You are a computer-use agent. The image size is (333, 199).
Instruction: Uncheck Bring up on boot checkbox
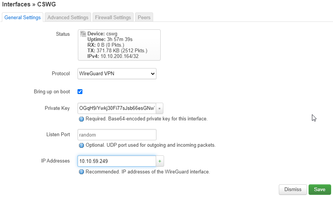pyautogui.click(x=80, y=91)
